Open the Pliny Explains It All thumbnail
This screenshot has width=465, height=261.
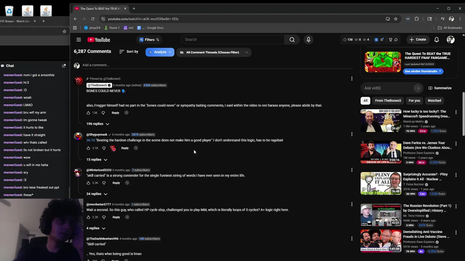pyautogui.click(x=381, y=183)
